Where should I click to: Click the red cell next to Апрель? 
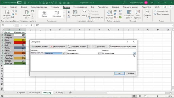[20, 43]
